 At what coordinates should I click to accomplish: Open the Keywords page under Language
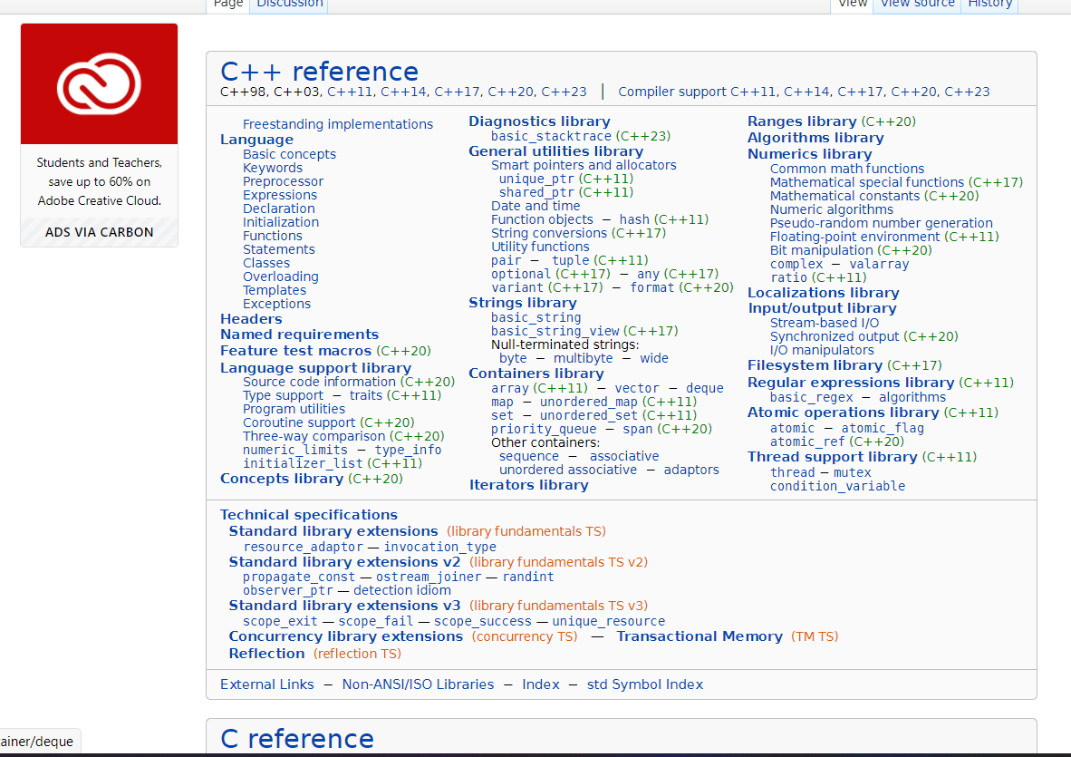273,168
